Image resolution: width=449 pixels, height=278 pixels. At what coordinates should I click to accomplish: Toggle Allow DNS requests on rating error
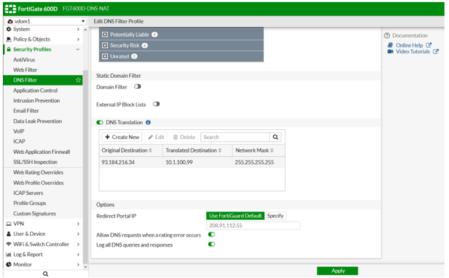pyautogui.click(x=211, y=235)
